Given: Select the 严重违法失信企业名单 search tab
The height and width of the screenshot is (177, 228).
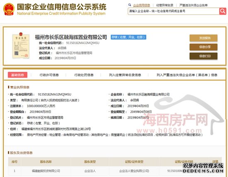Looking at the screenshot, I should tap(194, 5).
